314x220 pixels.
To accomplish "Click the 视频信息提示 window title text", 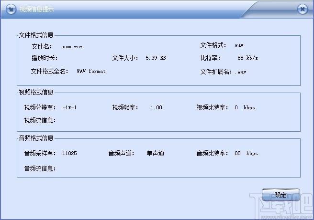I will coord(36,9).
